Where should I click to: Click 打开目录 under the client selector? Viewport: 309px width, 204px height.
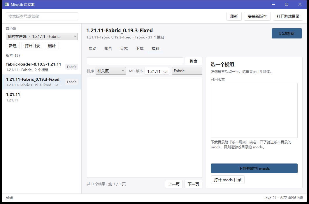(32, 46)
